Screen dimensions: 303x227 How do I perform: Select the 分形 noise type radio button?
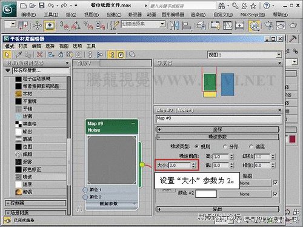[x=225, y=146]
